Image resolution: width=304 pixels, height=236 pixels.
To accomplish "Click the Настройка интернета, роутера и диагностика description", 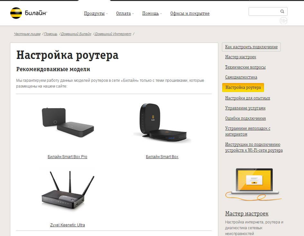I will point(254,228).
